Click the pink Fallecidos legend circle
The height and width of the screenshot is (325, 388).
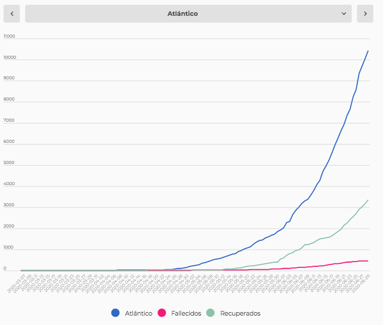tap(162, 313)
